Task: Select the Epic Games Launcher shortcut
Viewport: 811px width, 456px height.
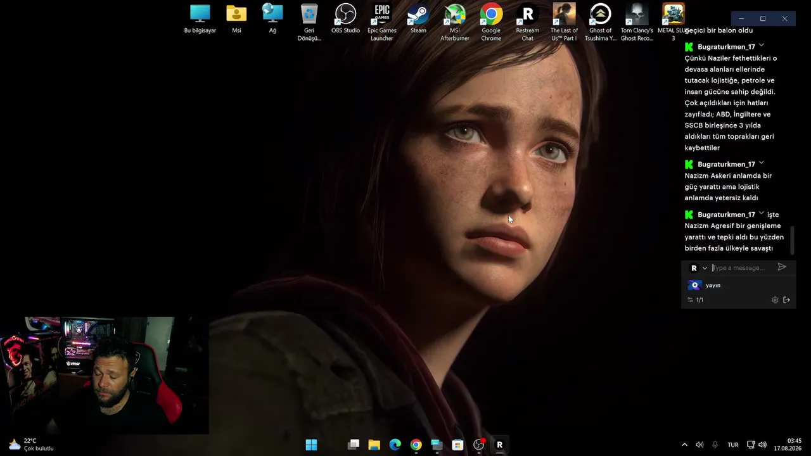Action: tap(382, 23)
